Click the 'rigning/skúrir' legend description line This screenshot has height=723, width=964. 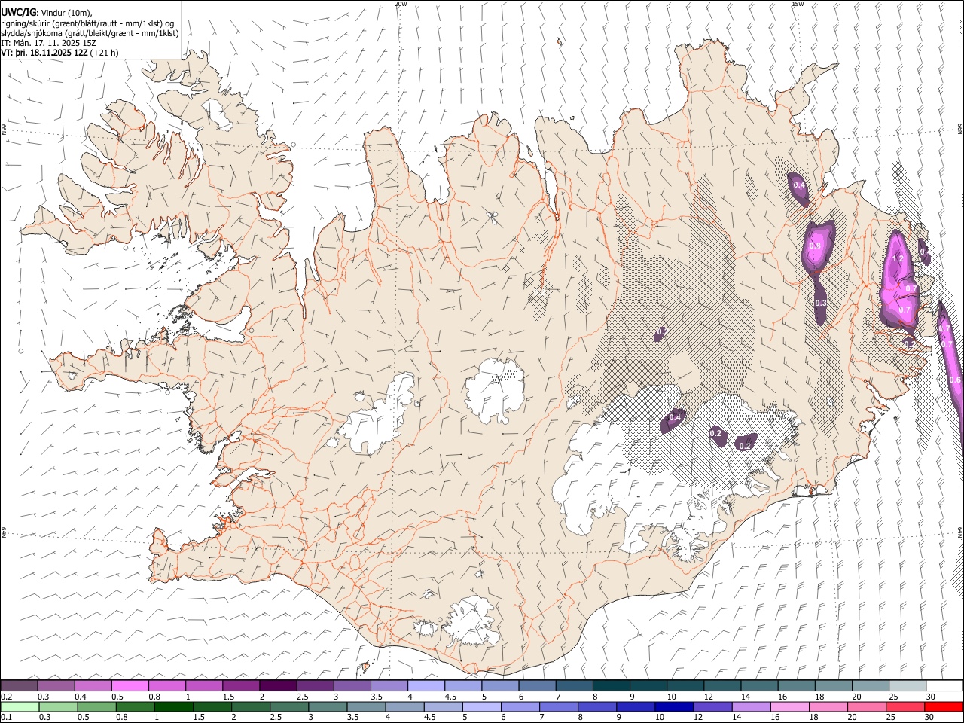(x=89, y=23)
